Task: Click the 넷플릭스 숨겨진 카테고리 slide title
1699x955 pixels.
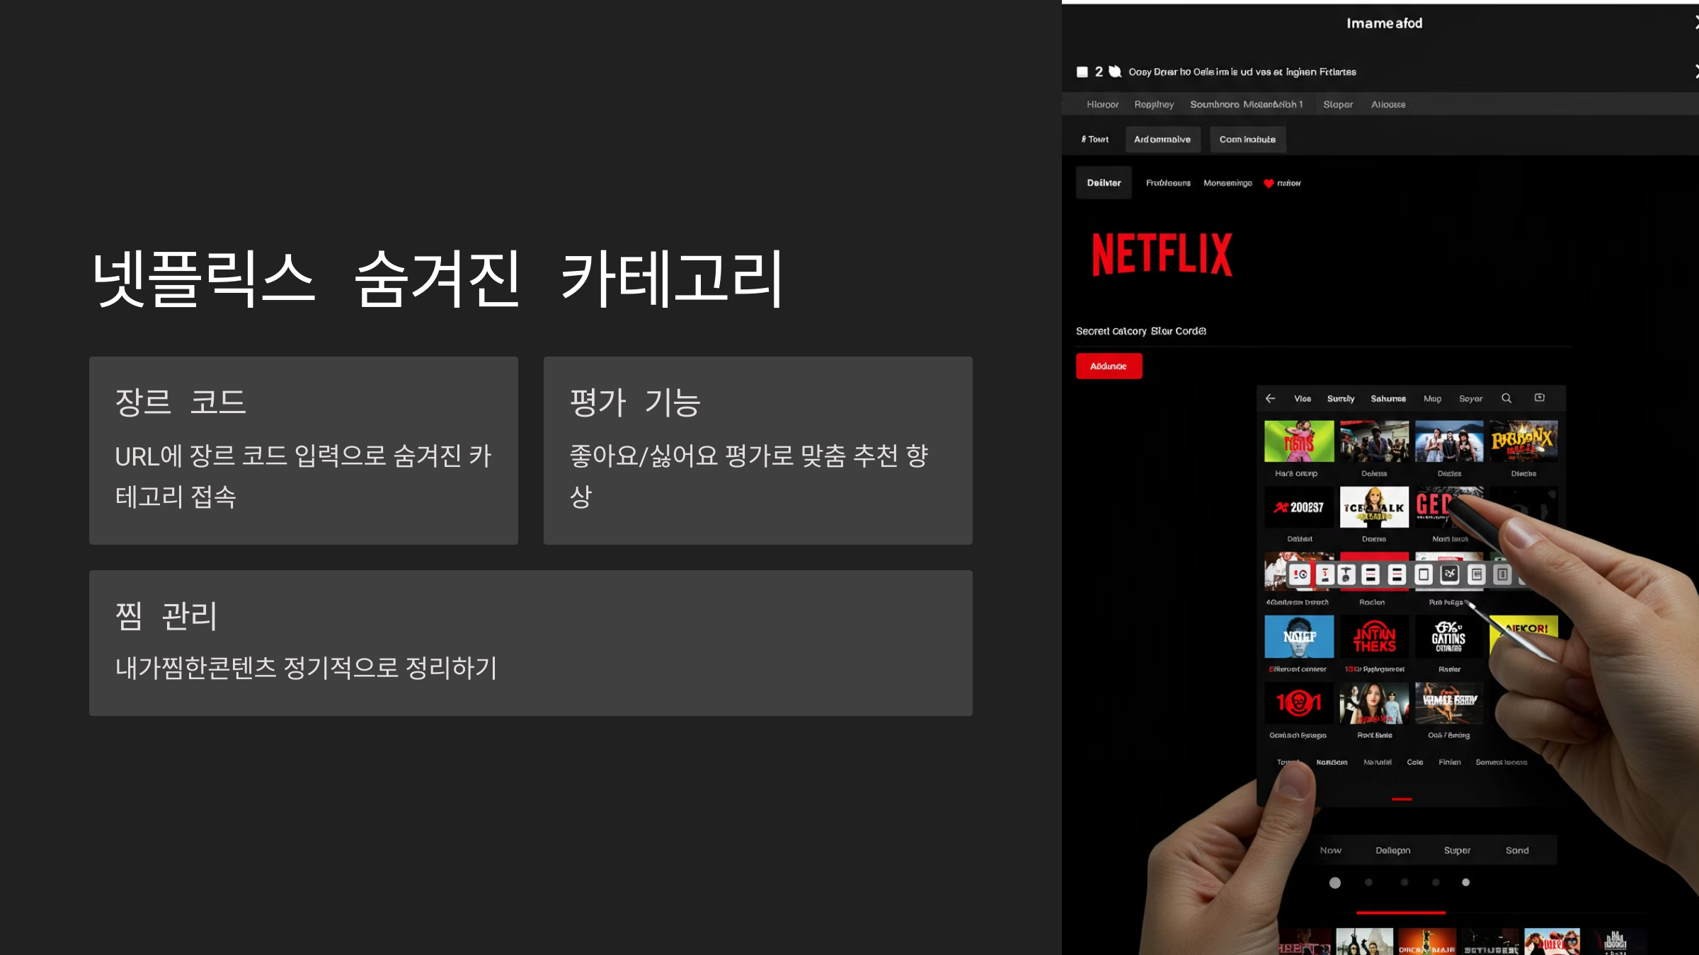Action: pyautogui.click(x=438, y=278)
